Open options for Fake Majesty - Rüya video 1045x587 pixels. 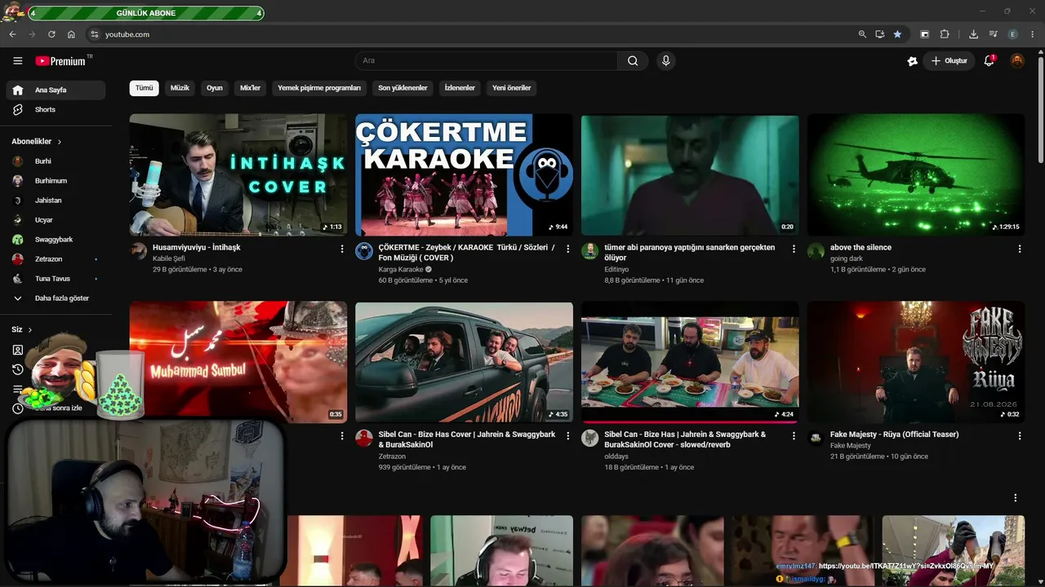click(x=1020, y=436)
